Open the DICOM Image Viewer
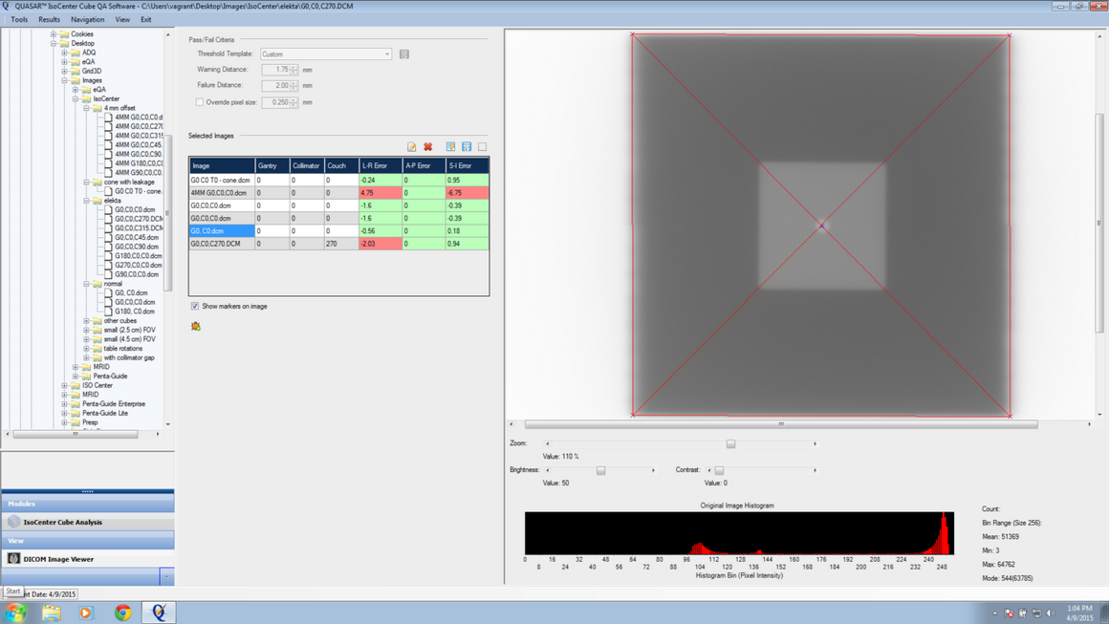This screenshot has width=1109, height=624. [58, 559]
